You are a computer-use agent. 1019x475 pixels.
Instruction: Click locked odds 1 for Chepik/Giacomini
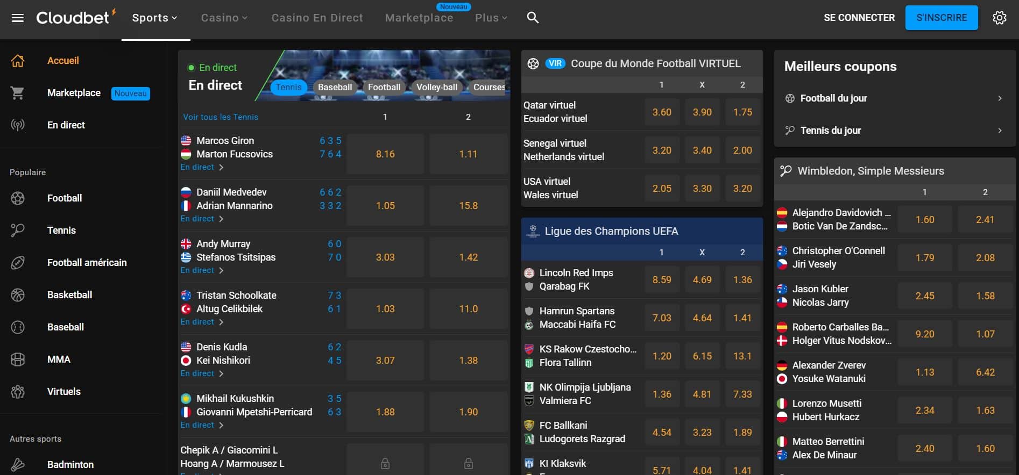tap(385, 463)
